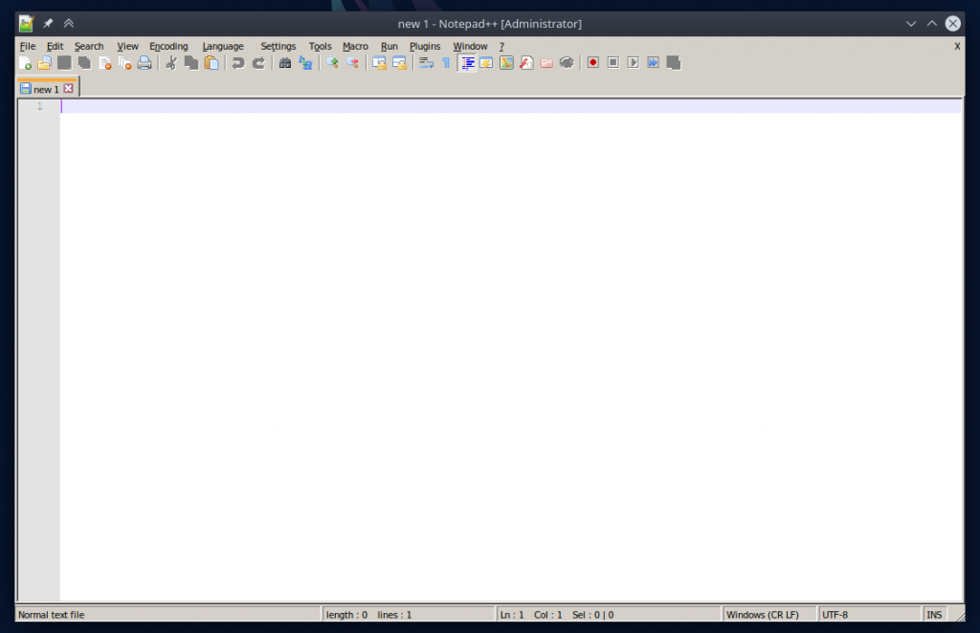
Task: Close the new 1 tab with its X
Action: point(69,89)
